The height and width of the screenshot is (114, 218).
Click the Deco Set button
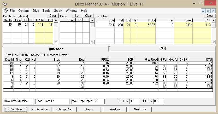pos(77,16)
